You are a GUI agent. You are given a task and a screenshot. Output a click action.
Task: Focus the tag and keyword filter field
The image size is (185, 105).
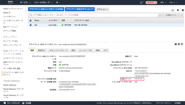tap(93, 15)
